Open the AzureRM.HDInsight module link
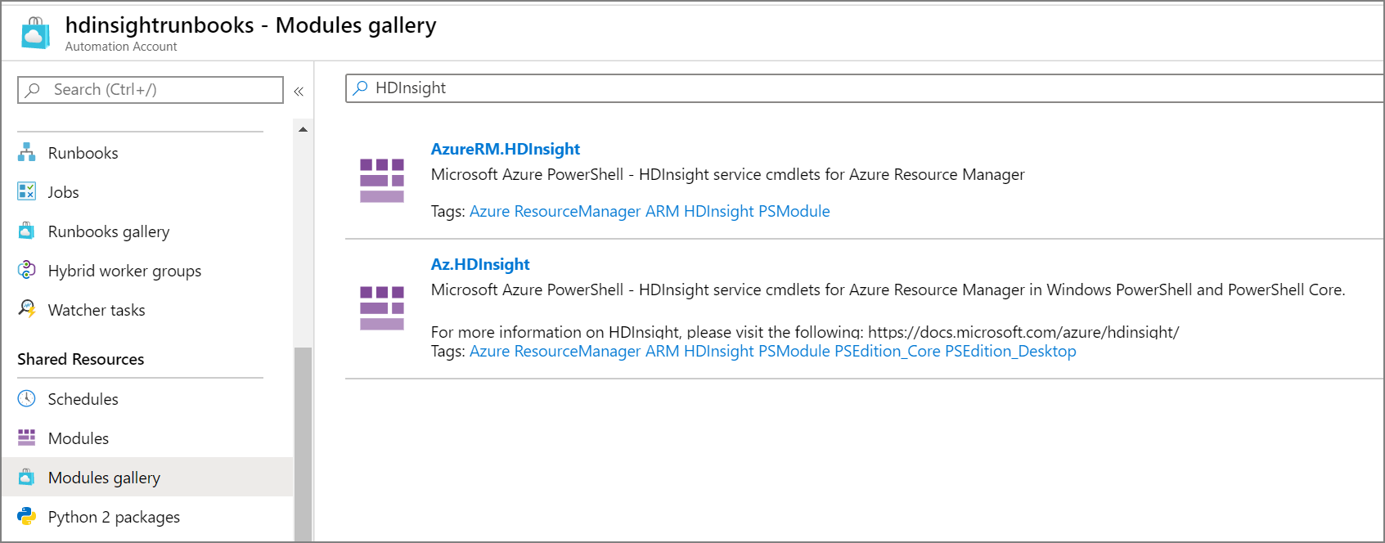 [505, 149]
